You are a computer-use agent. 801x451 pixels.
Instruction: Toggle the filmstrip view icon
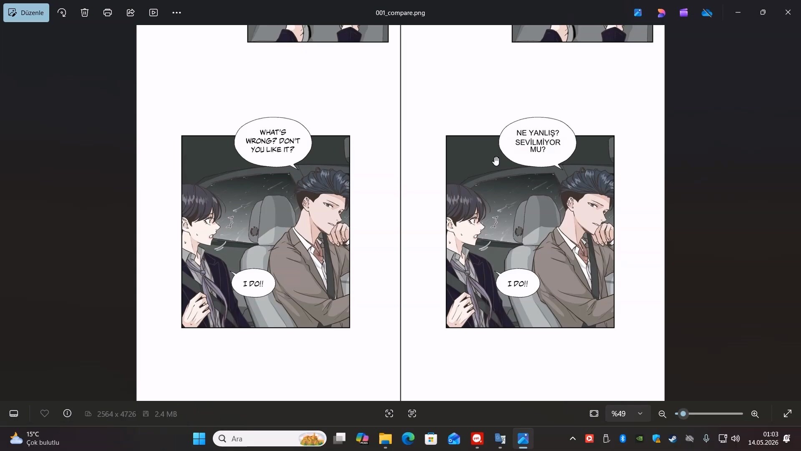(14, 414)
